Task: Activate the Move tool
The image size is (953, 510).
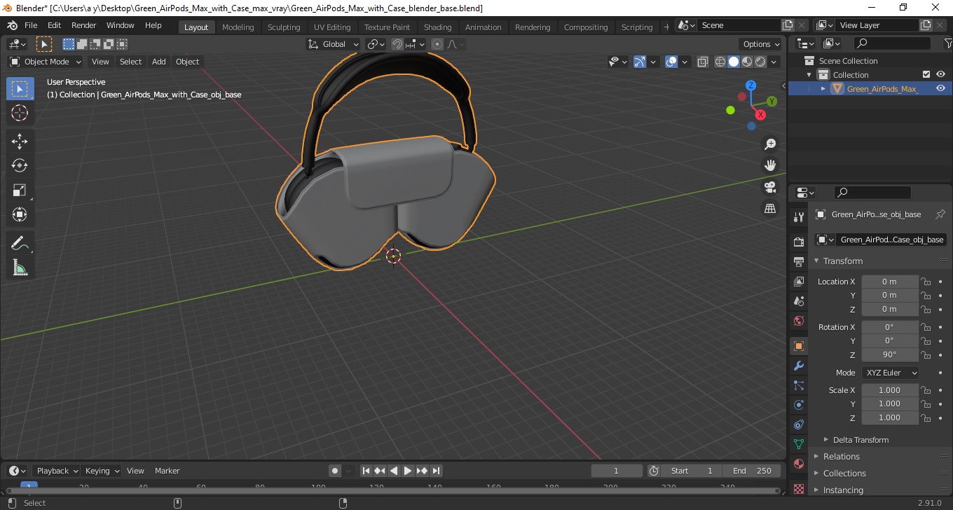Action: coord(20,141)
